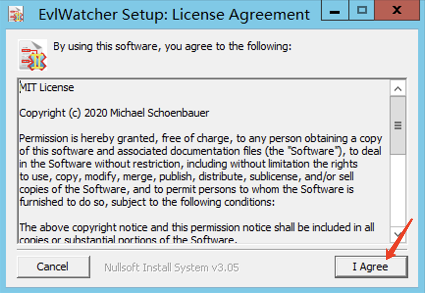
Task: Click the license scrollbar thumb
Action: [x=398, y=125]
